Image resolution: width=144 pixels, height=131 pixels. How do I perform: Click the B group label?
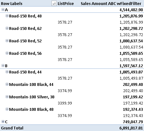tap(6, 66)
